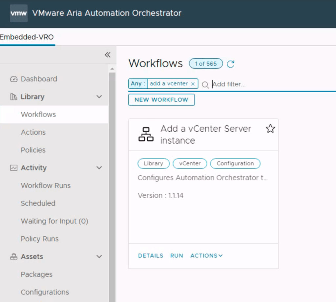Open DETAILS of the workflow card
Viewport: 336px width, 302px height.
[x=151, y=256]
